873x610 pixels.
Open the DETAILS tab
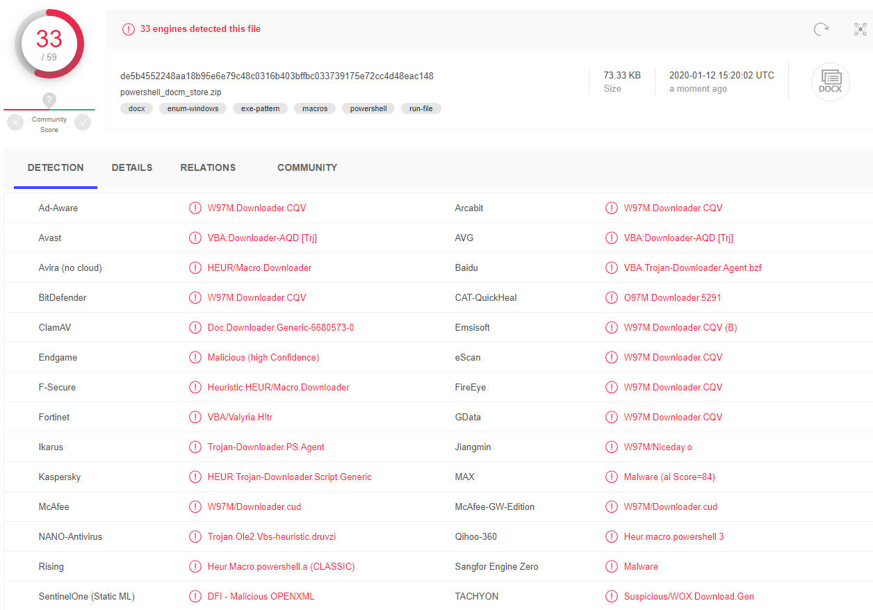pyautogui.click(x=132, y=167)
